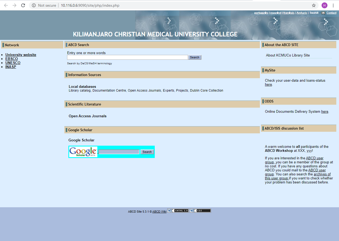
Task: Open the Library catalog database
Action: point(80,91)
